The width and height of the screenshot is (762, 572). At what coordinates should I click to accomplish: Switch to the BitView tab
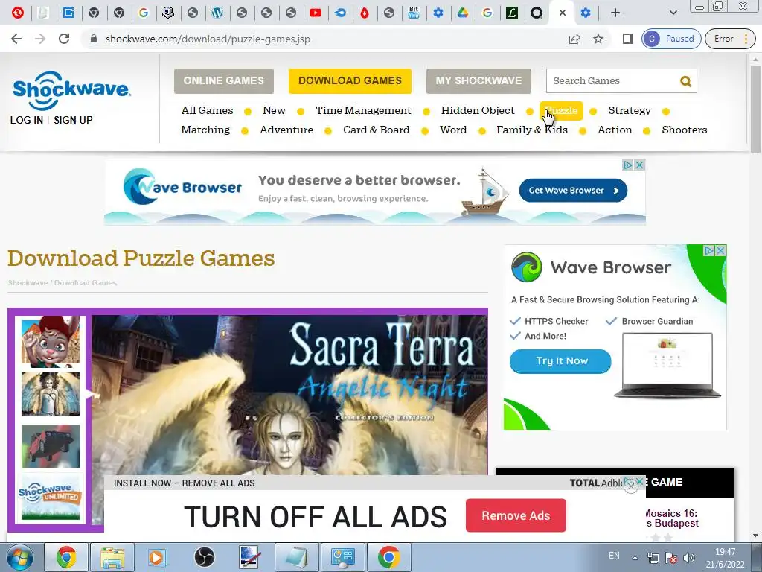(x=414, y=13)
